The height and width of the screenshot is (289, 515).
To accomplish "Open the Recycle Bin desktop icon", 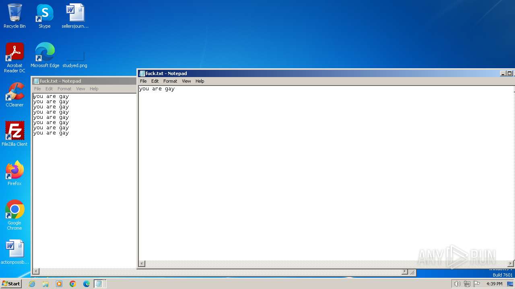I will point(14,16).
